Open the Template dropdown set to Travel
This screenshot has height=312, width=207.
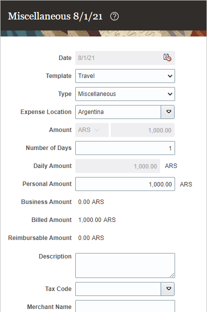(125, 76)
